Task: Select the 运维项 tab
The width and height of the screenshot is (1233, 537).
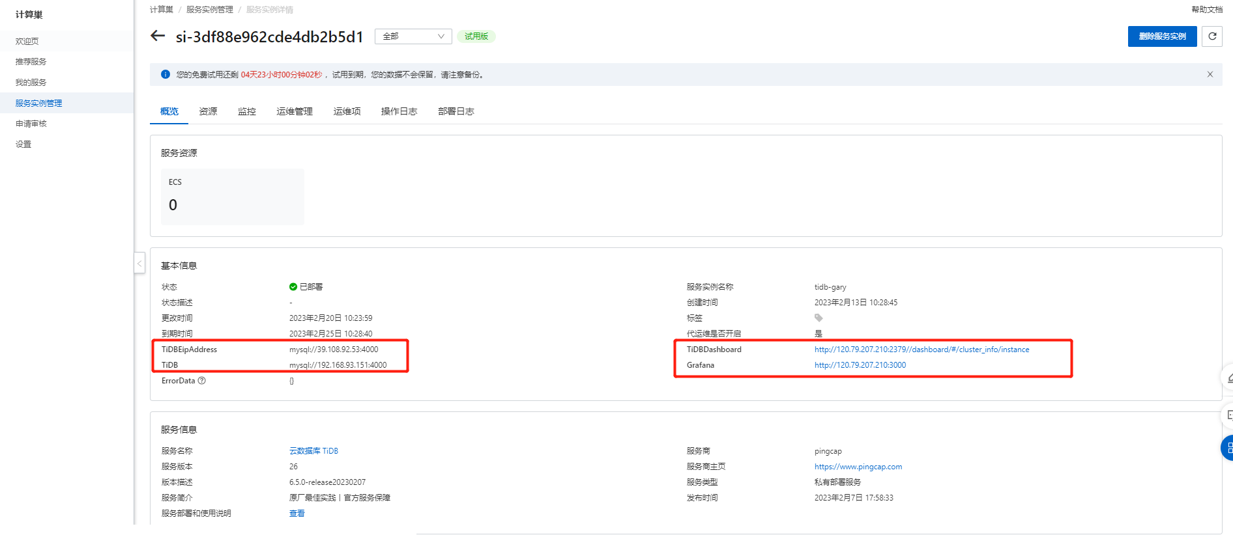Action: pyautogui.click(x=347, y=111)
